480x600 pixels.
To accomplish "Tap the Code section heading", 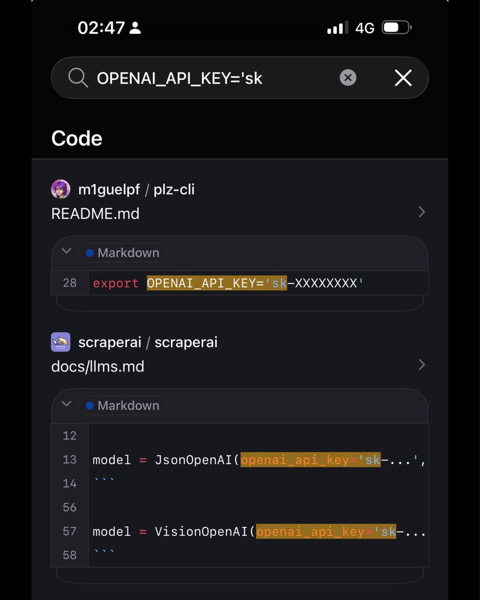I will coord(76,138).
